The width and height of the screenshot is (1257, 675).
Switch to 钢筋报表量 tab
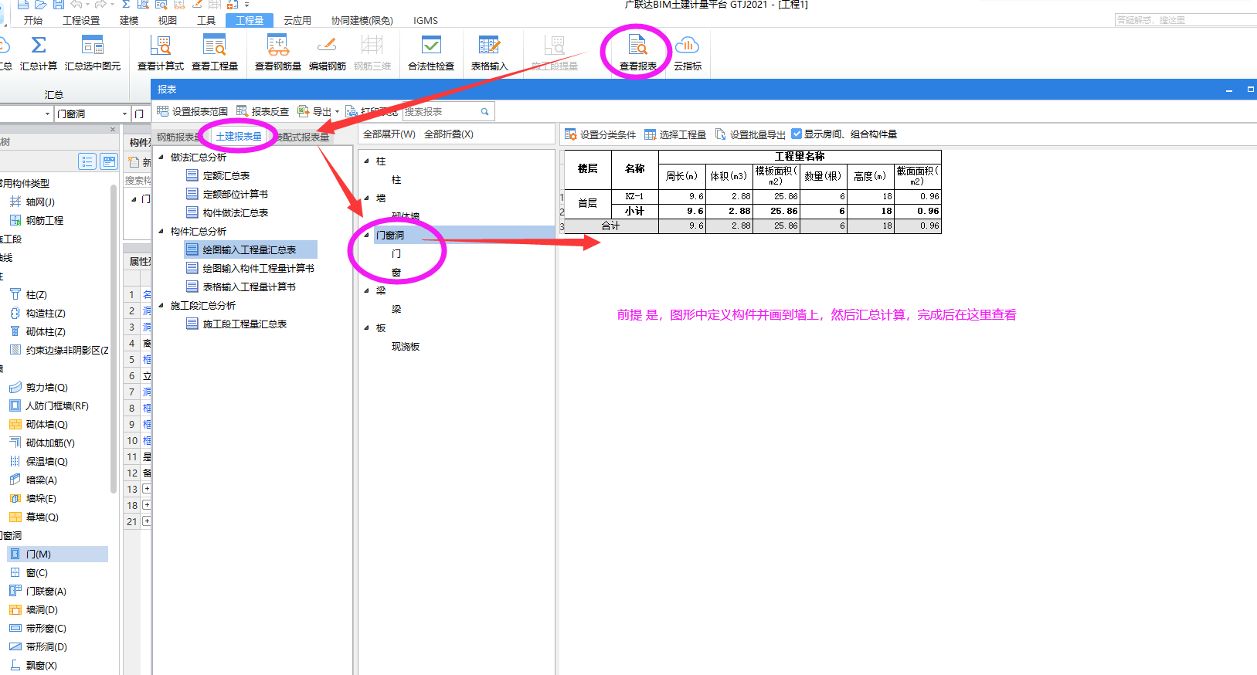click(178, 137)
